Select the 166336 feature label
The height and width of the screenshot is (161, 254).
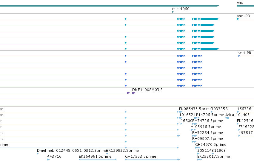coord(244,109)
